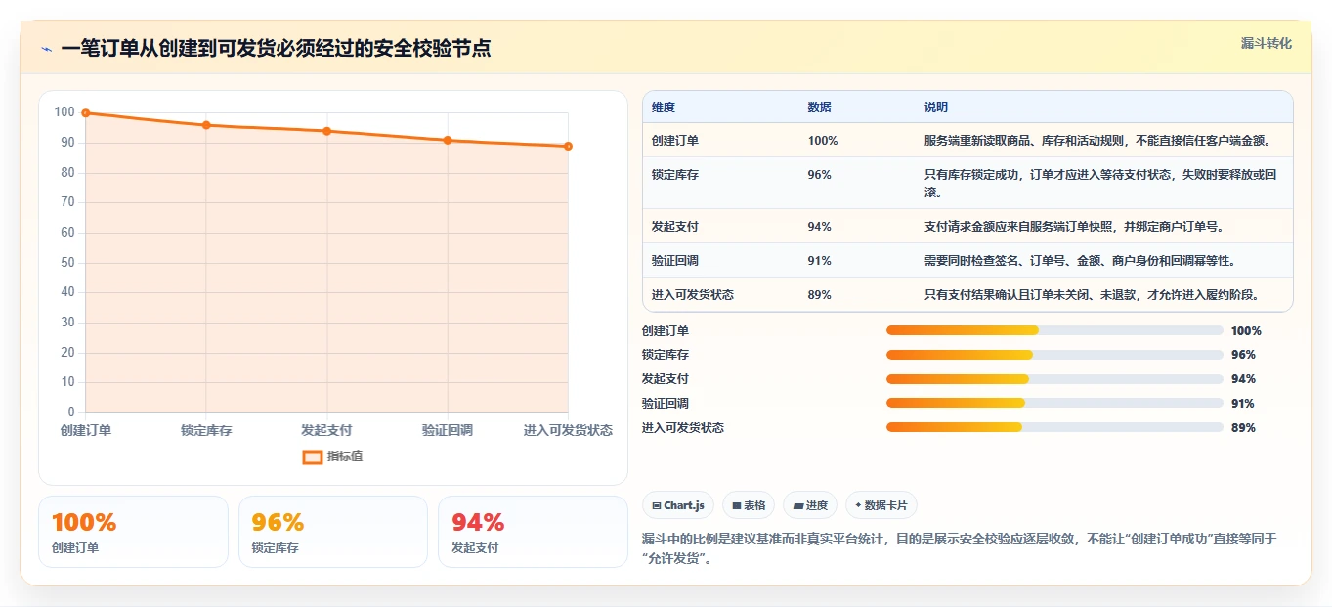Image resolution: width=1332 pixels, height=607 pixels.
Task: Click the 验证回调 progress bar
Action: coord(1054,403)
